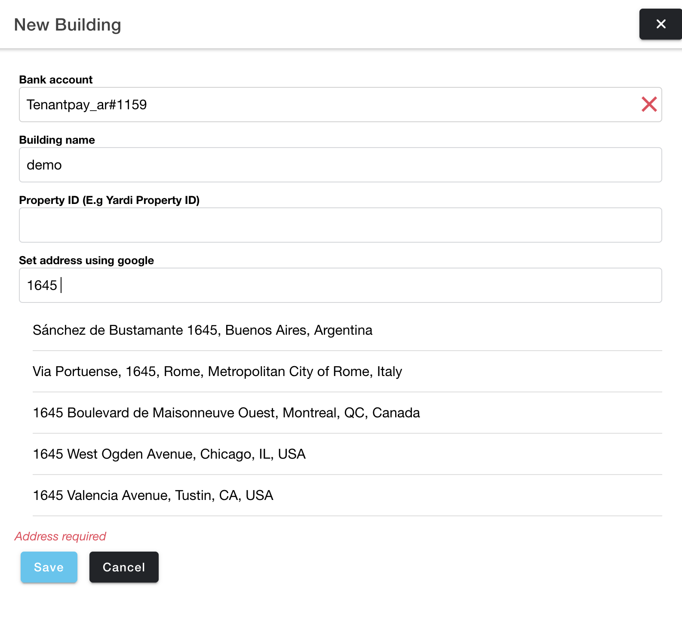The image size is (682, 623).
Task: Click the Building name label
Action: tap(57, 139)
